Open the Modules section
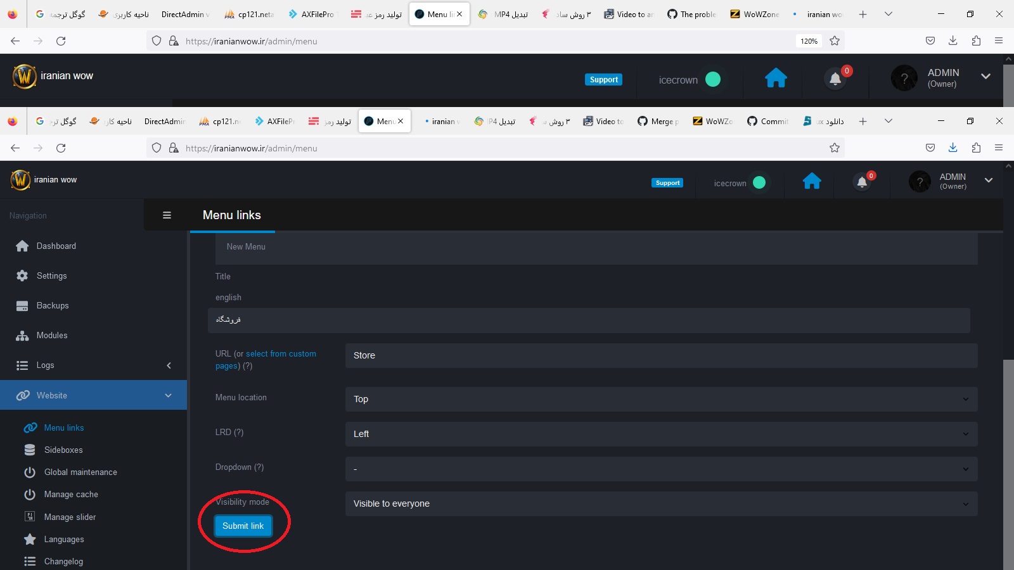This screenshot has height=570, width=1014. [51, 335]
